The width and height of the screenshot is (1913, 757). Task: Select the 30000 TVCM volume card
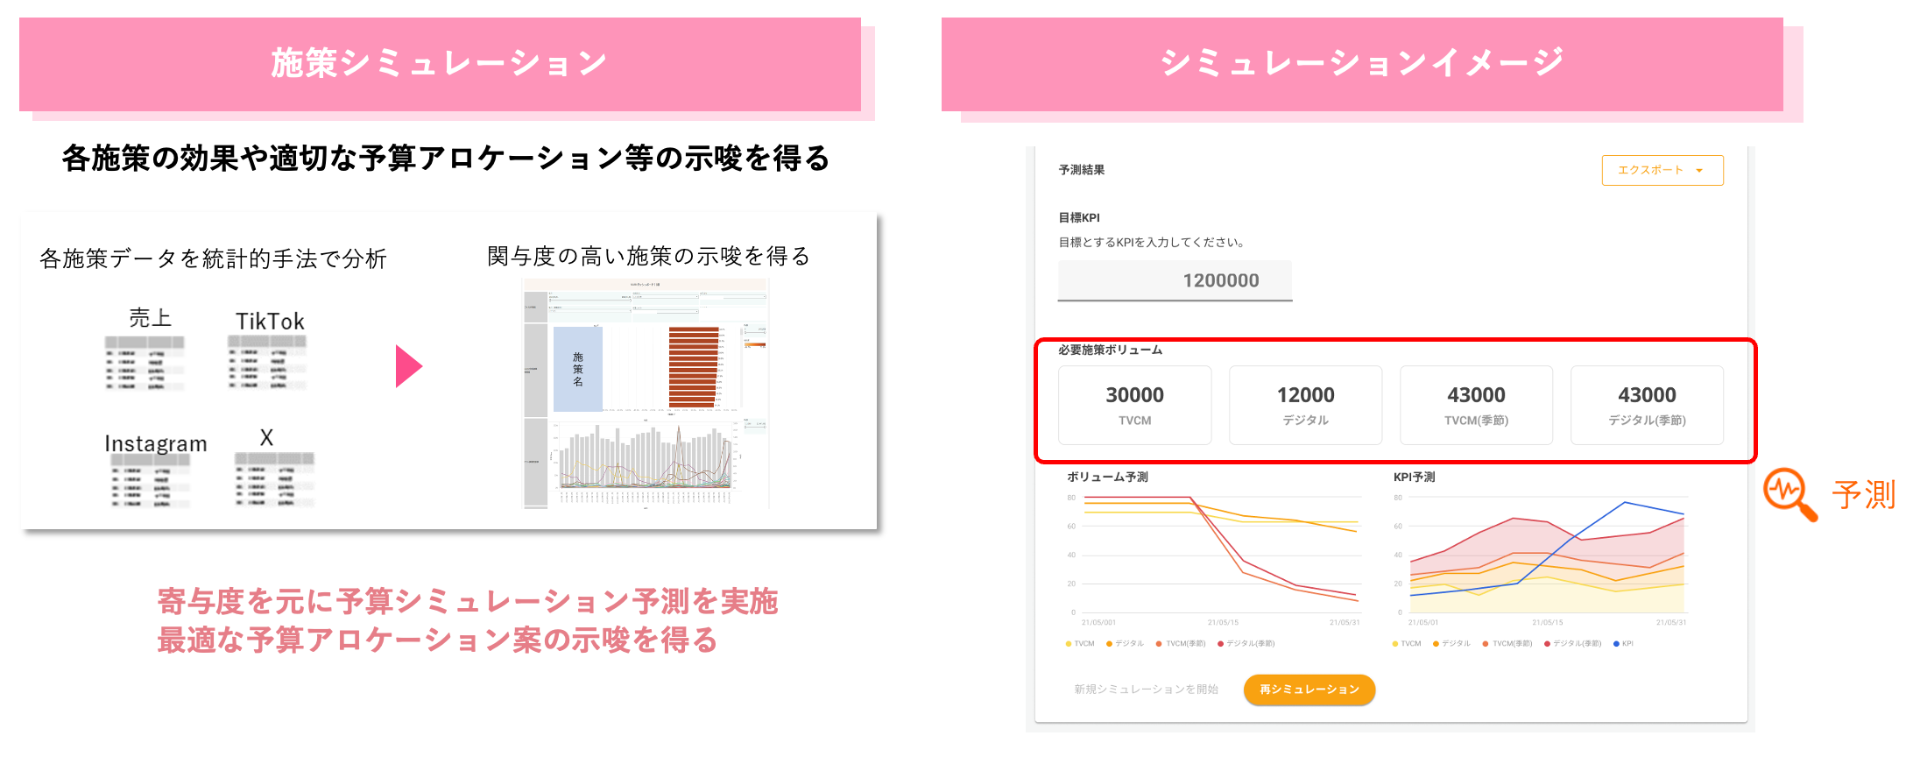(x=1134, y=405)
